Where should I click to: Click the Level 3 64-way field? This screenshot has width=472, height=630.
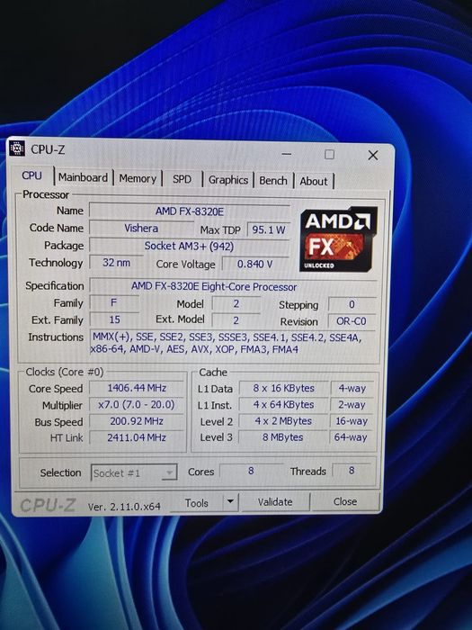(x=352, y=437)
